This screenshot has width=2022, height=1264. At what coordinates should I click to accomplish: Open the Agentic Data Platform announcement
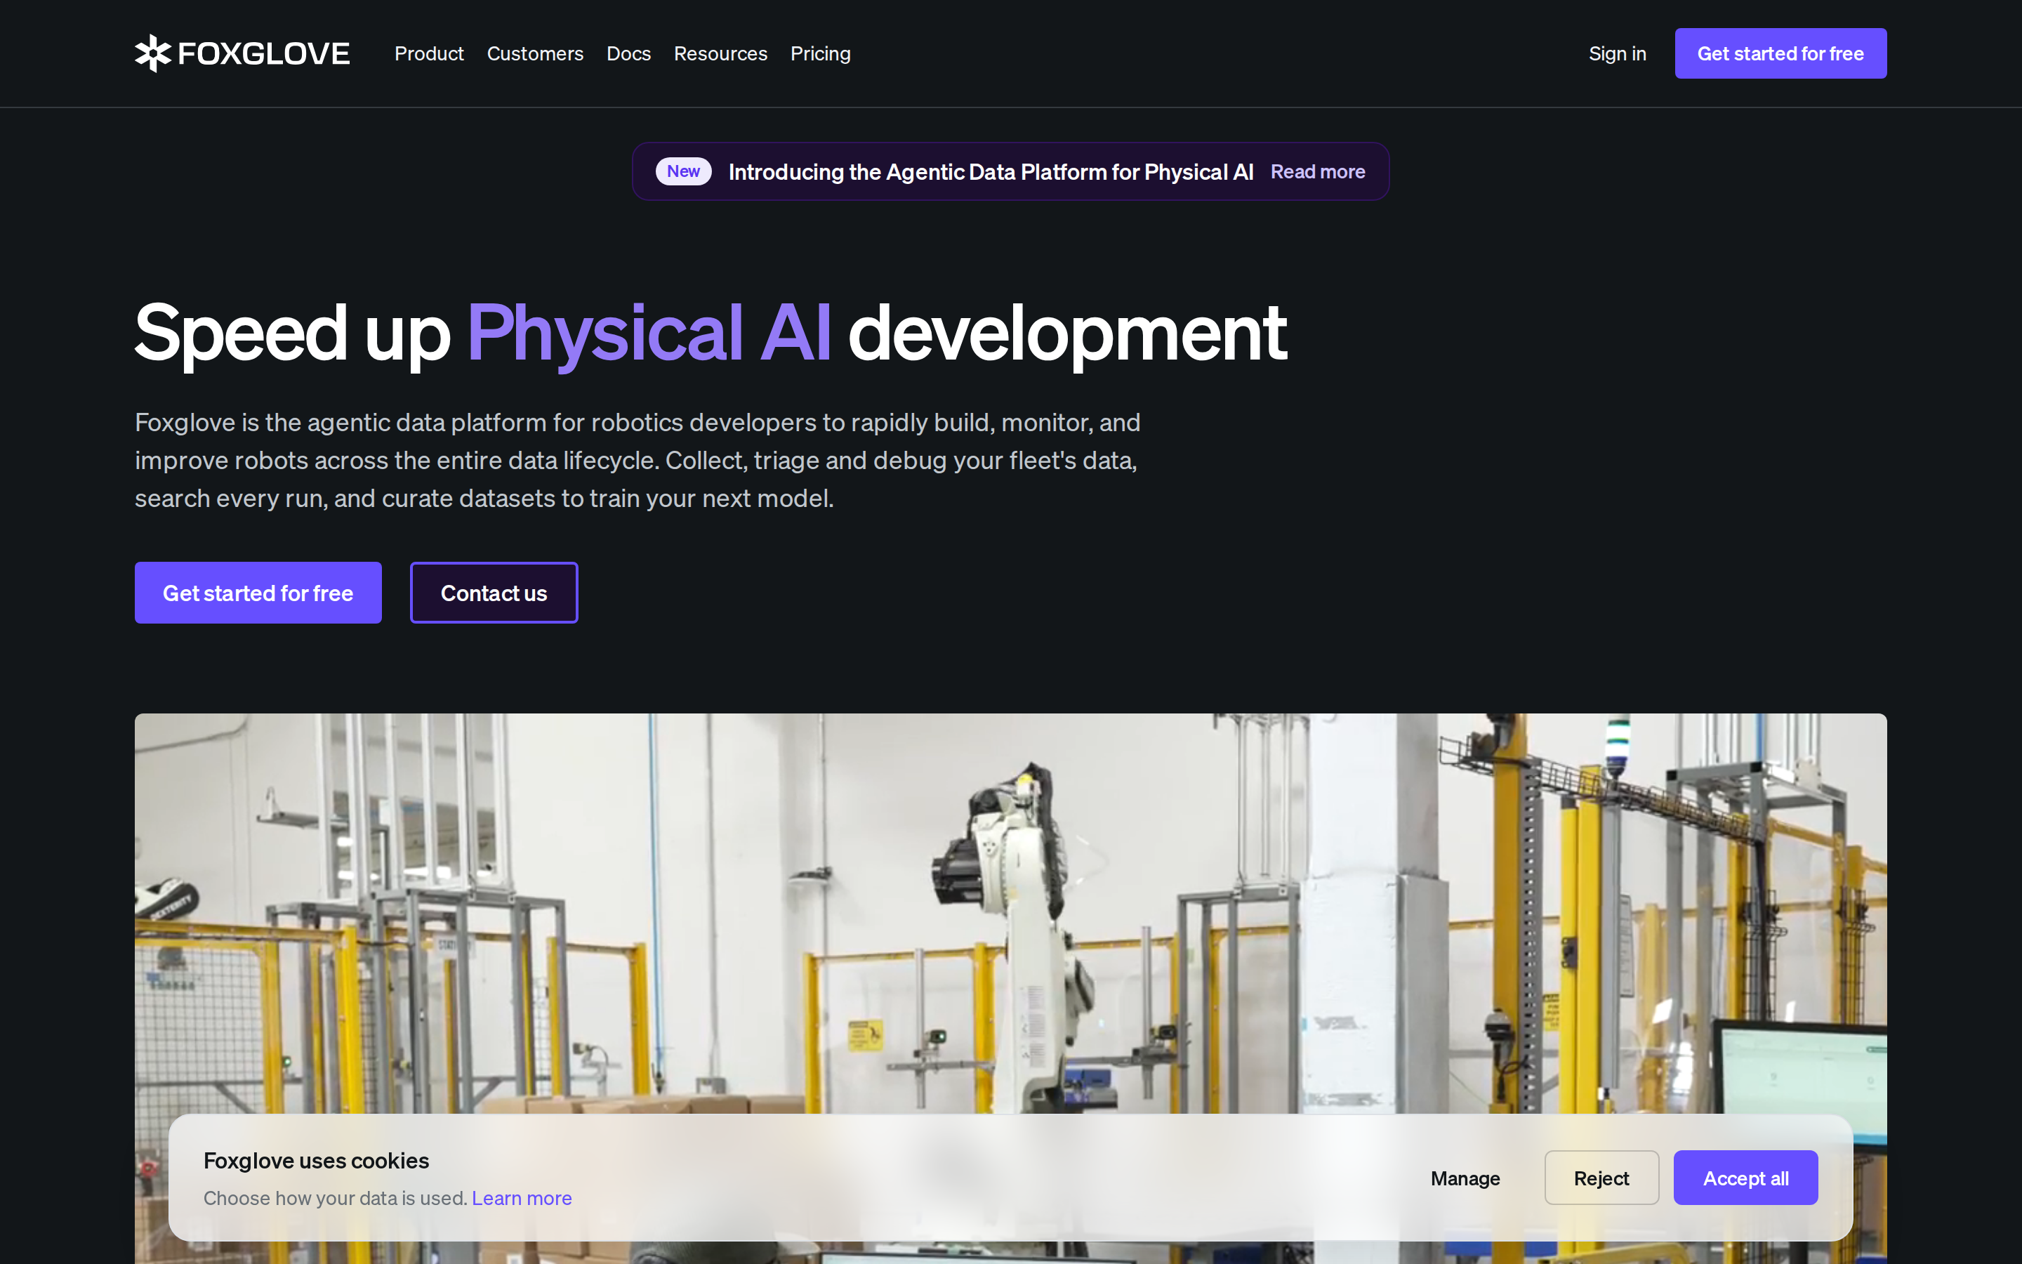(991, 171)
